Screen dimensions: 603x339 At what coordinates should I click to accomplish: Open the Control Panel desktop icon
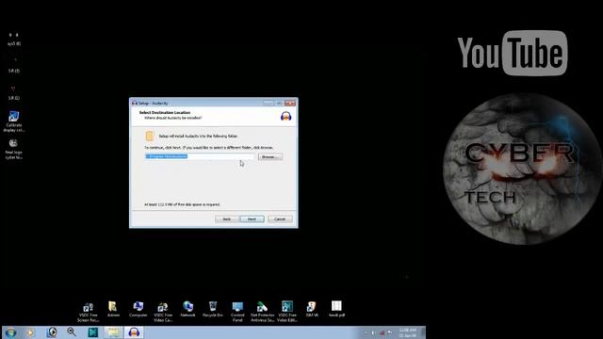pyautogui.click(x=237, y=312)
